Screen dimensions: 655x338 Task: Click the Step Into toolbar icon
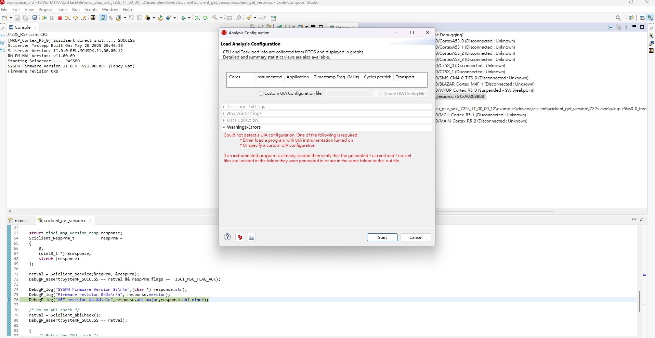point(68,18)
